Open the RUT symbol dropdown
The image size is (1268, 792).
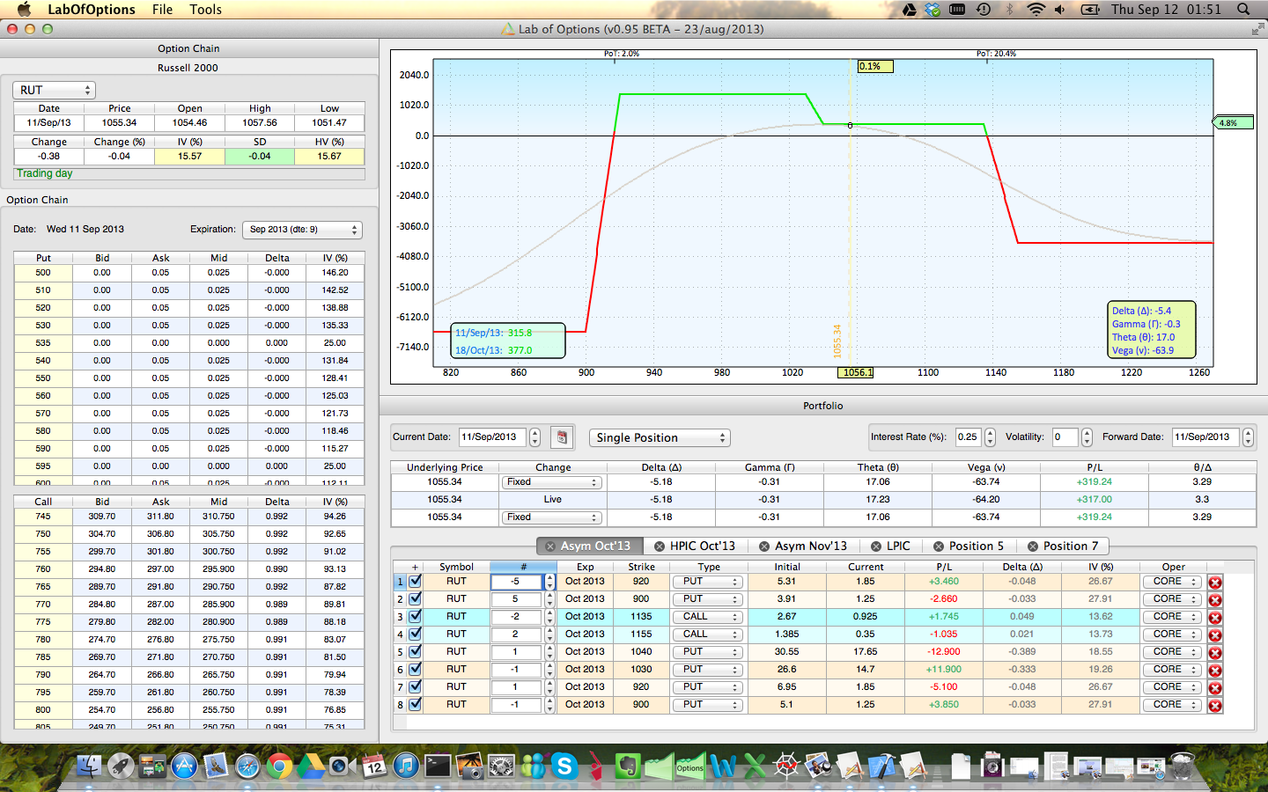[x=54, y=90]
